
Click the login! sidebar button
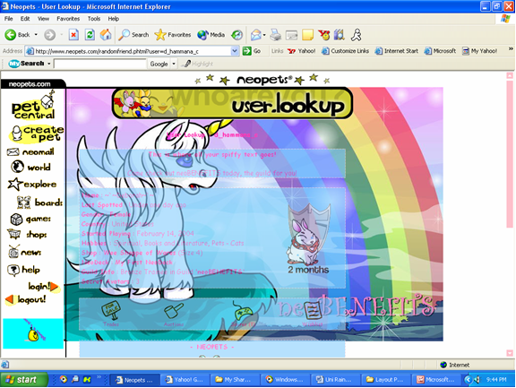43,287
